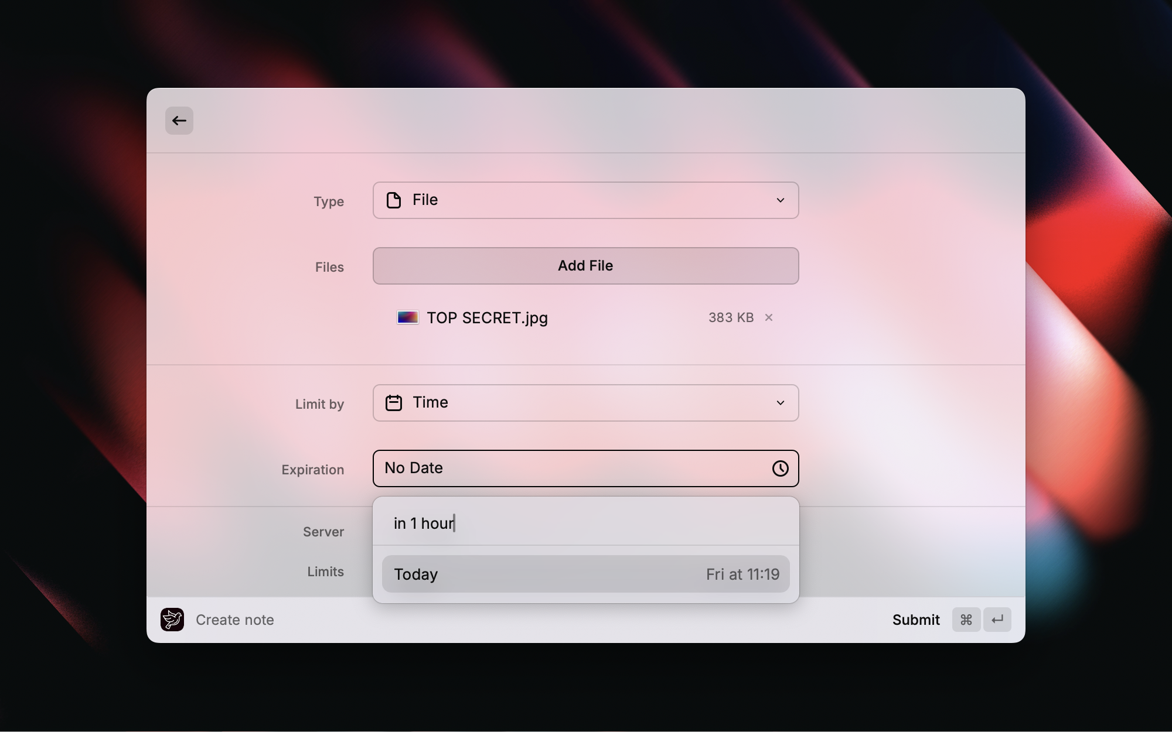
Task: Open the Type dropdown chevron
Action: (x=780, y=200)
